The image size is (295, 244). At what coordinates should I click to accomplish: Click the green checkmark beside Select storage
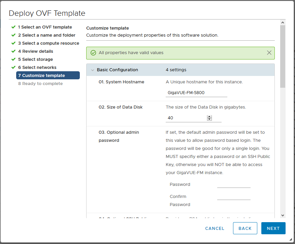13,59
